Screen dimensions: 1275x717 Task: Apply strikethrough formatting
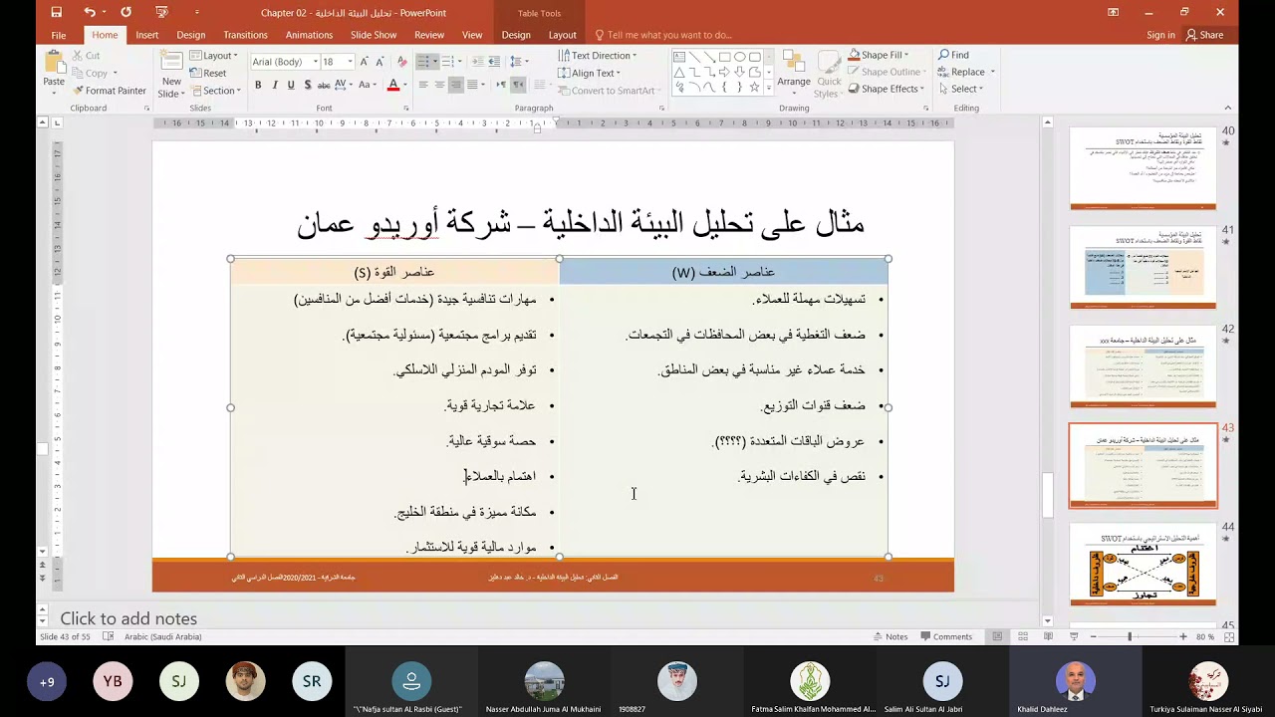(x=325, y=86)
